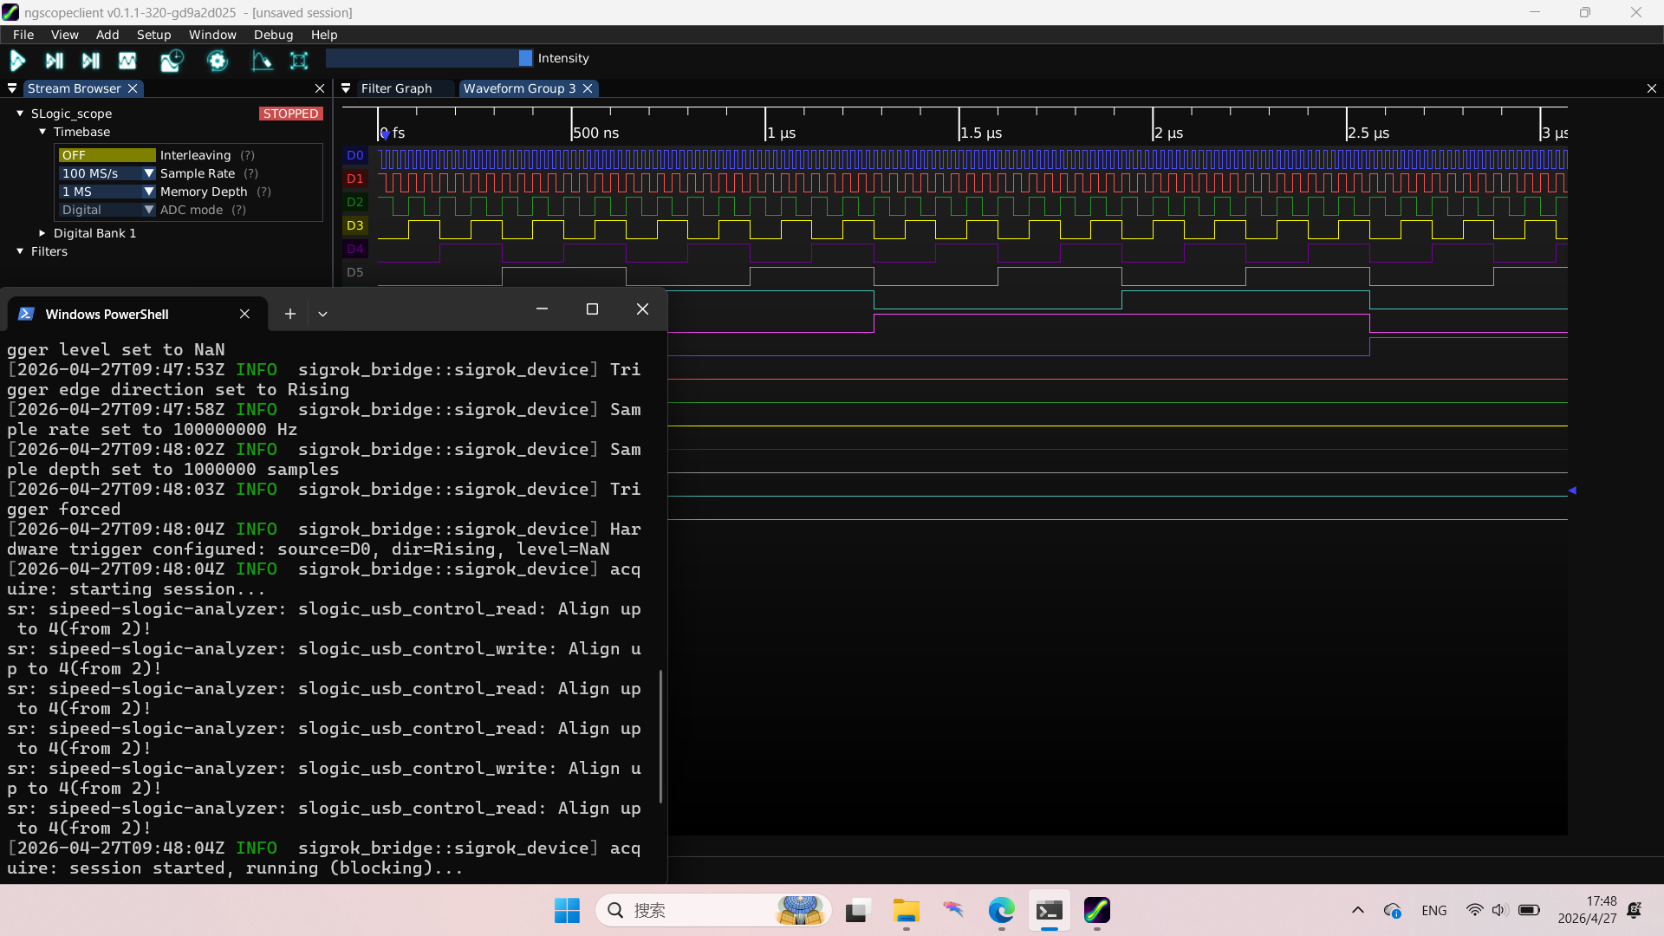Open the history clock toolbar icon
1664x936 pixels.
172,61
